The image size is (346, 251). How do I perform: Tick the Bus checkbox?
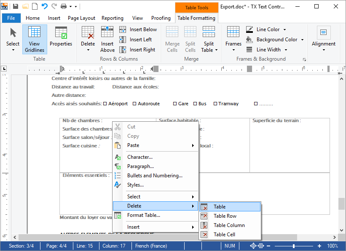pyautogui.click(x=195, y=104)
